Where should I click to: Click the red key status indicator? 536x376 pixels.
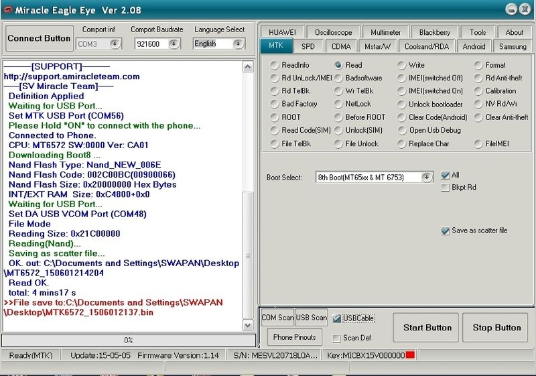410,355
